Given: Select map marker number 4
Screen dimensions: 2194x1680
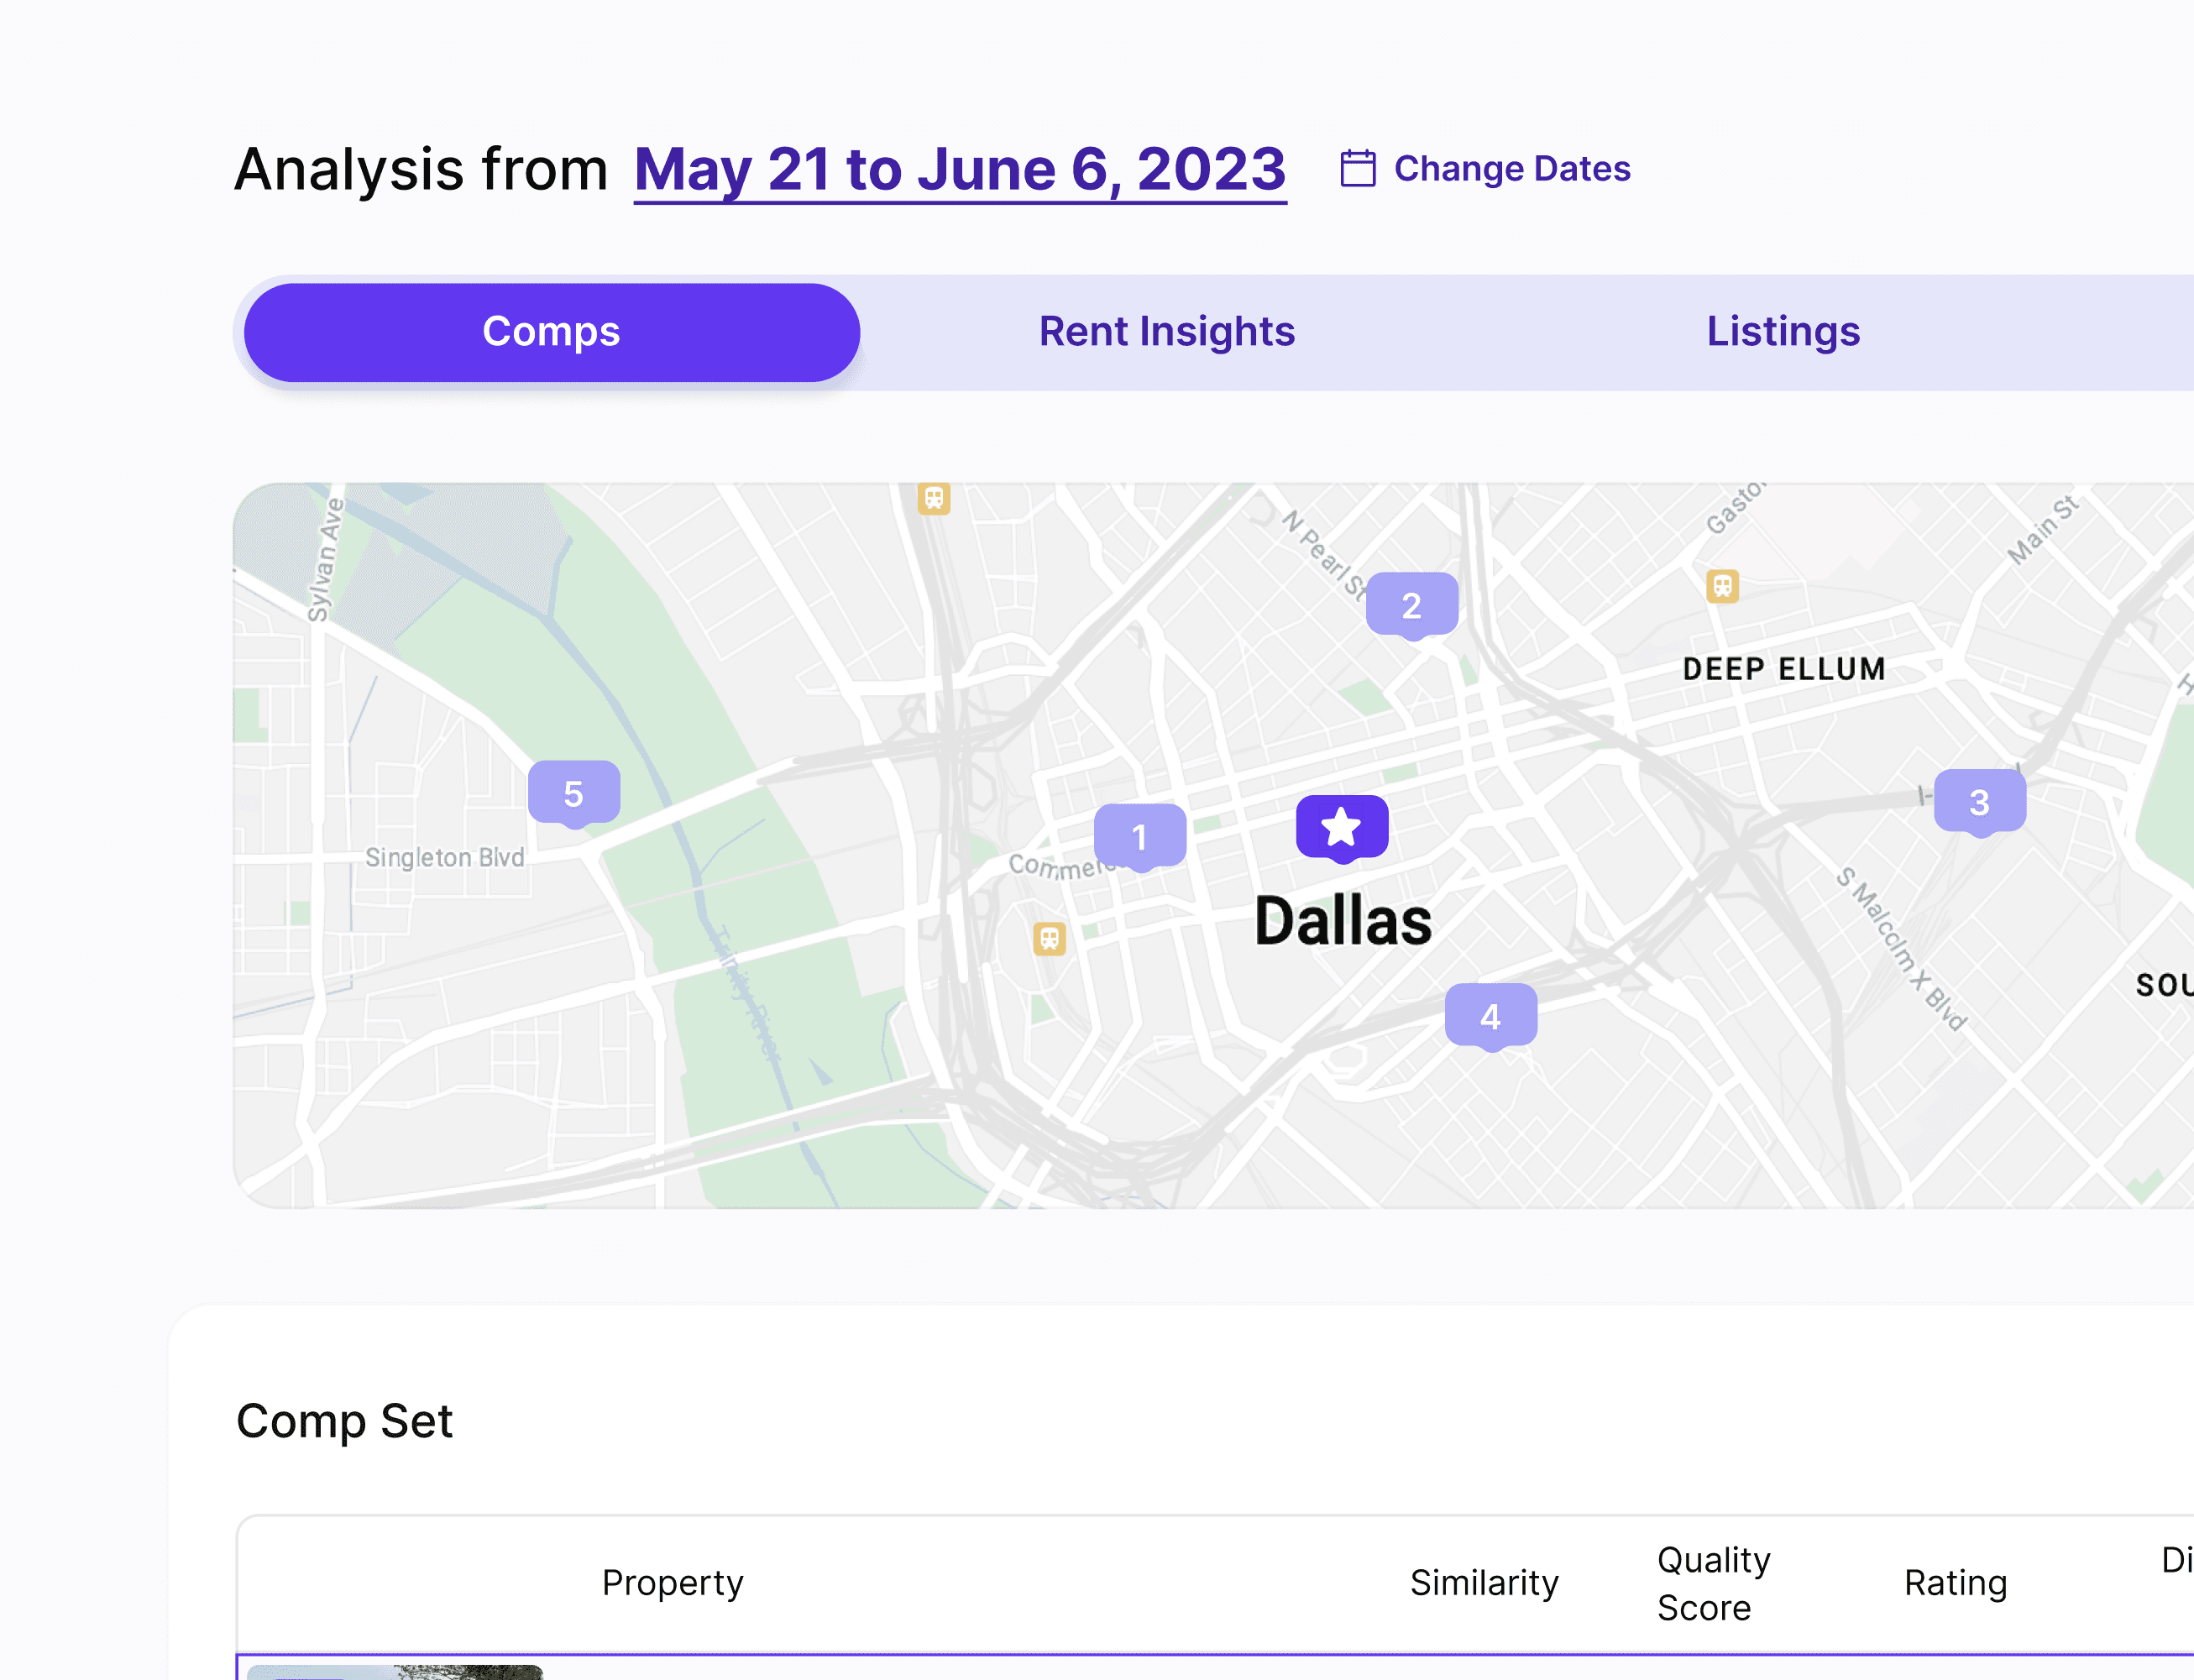Looking at the screenshot, I should point(1491,1016).
